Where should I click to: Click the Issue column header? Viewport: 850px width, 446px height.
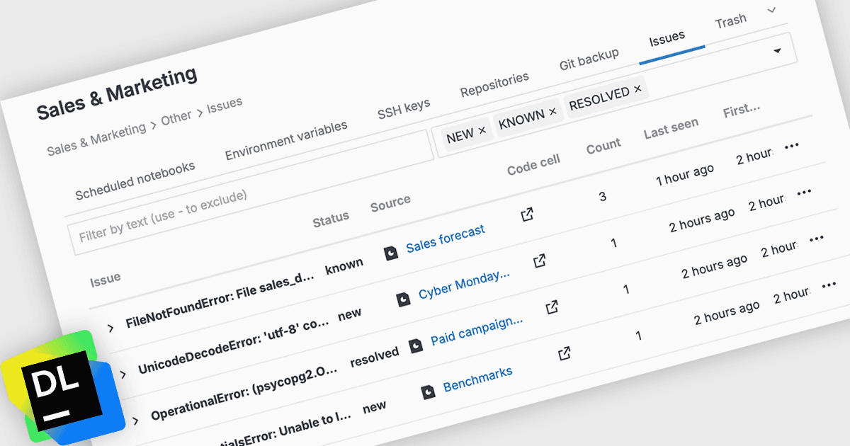(105, 280)
